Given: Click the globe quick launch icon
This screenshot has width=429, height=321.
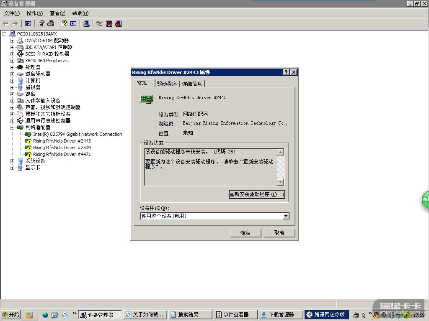Looking at the screenshot, I should click(x=45, y=315).
